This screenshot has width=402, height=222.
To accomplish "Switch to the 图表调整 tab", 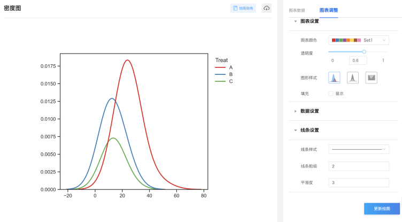I will pos(328,10).
